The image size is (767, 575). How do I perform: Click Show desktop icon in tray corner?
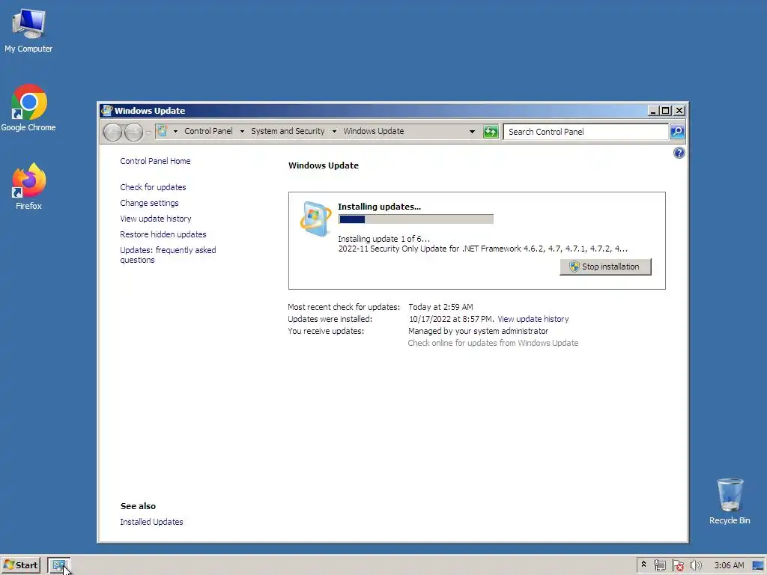point(758,565)
